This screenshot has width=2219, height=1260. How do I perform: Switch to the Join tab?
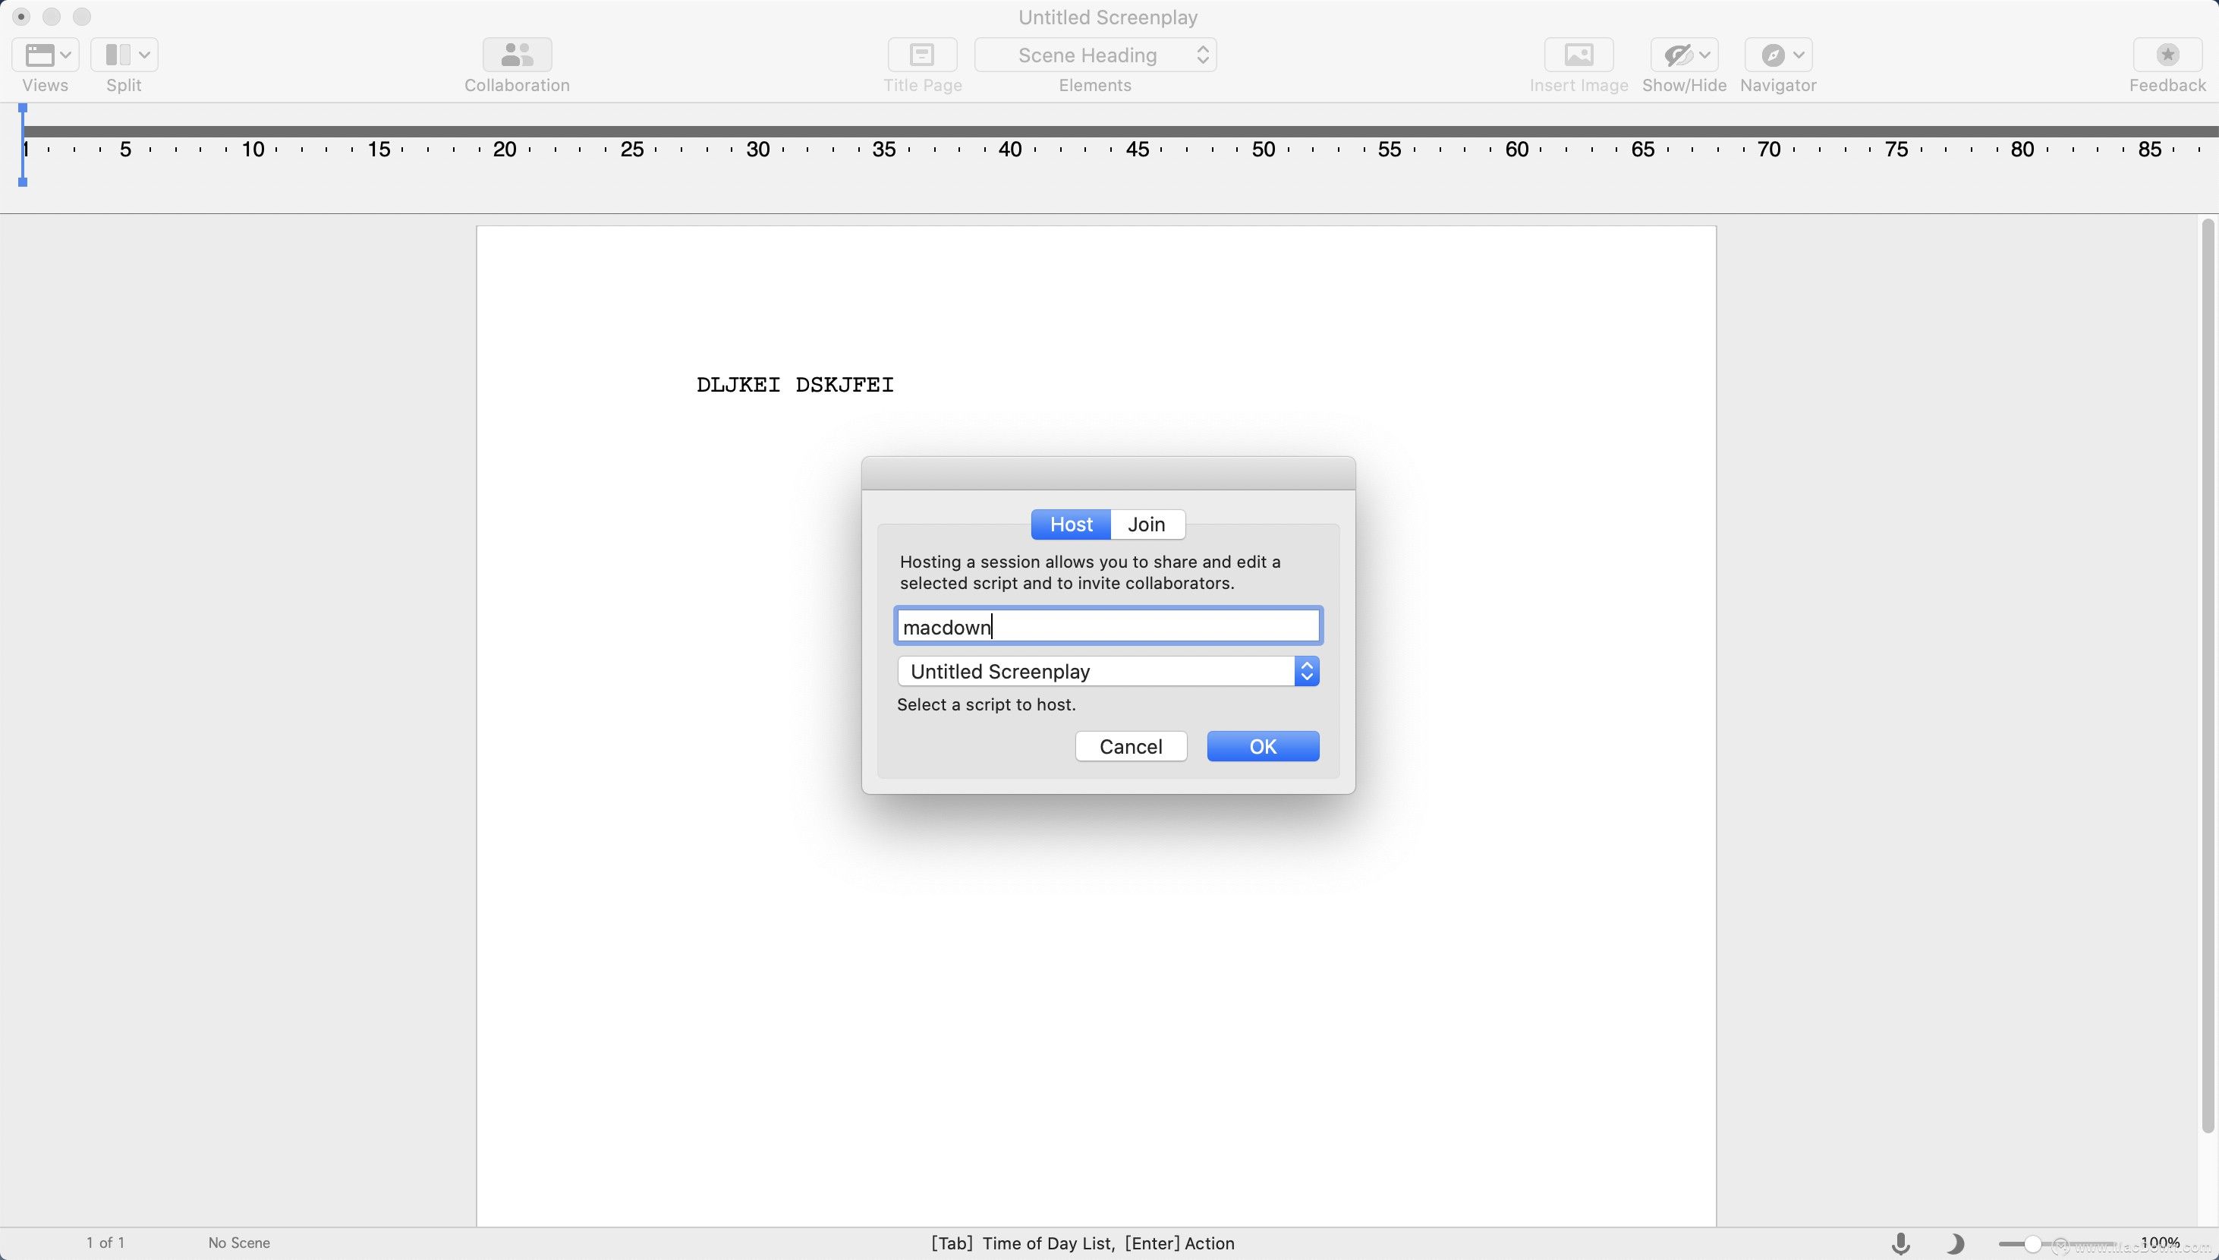[x=1147, y=524]
